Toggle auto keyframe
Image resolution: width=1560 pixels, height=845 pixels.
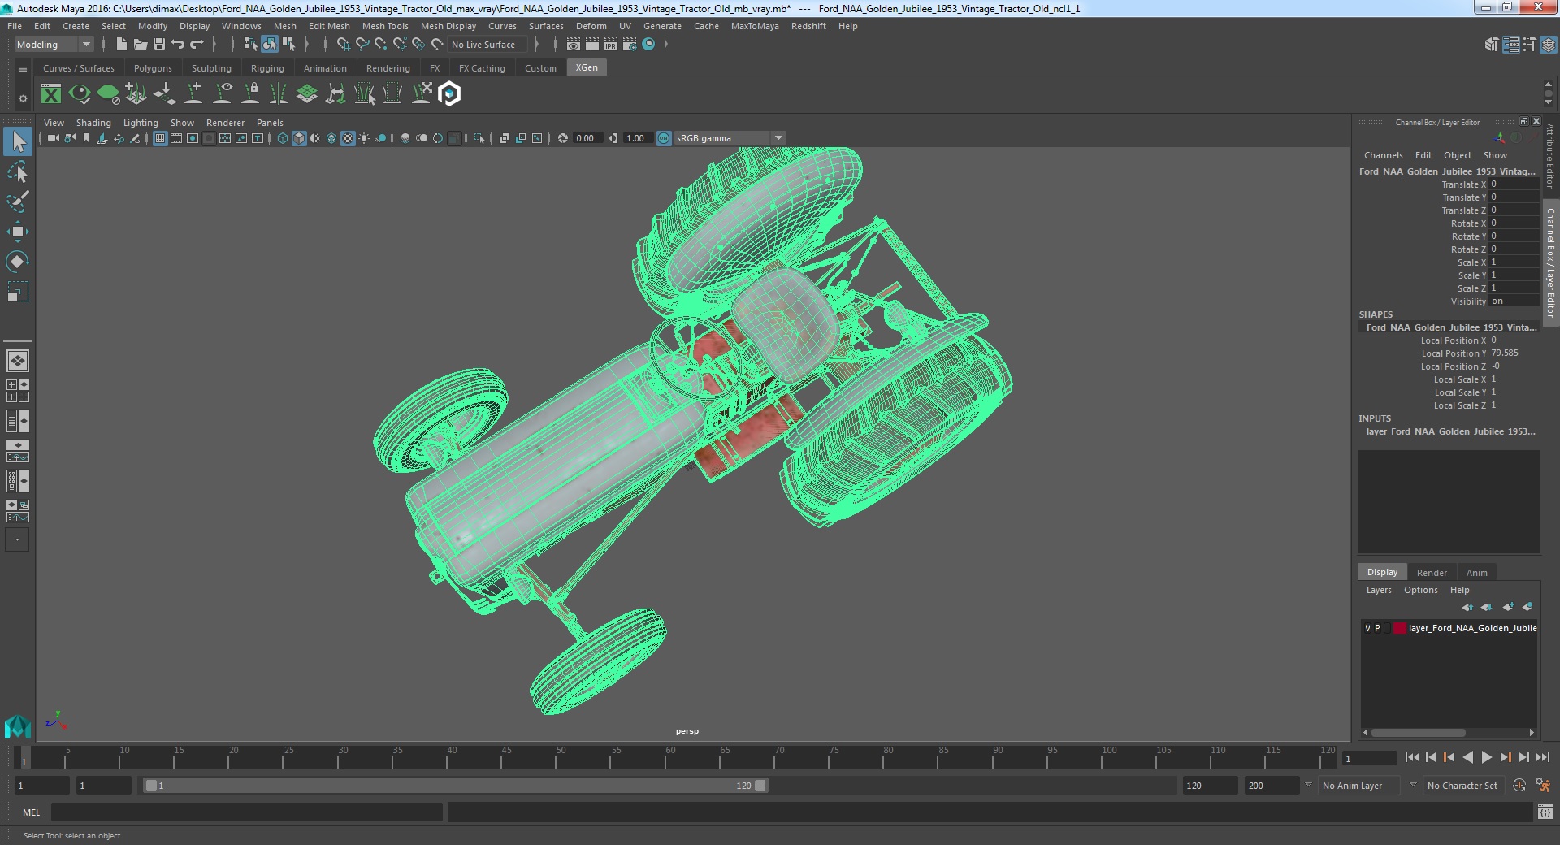point(1519,786)
